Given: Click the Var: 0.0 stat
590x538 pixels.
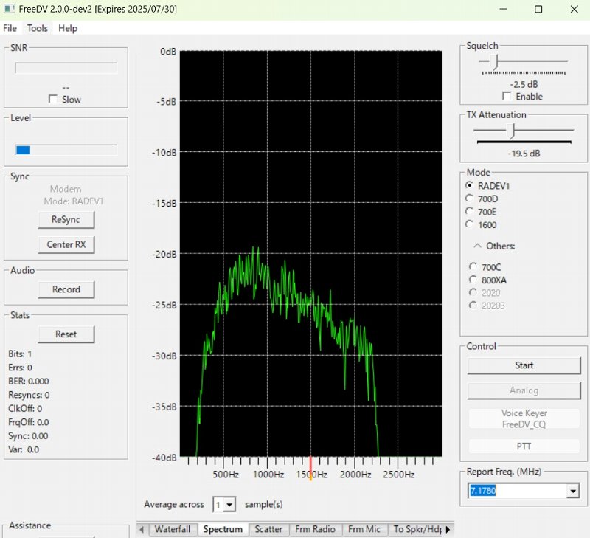Looking at the screenshot, I should [x=24, y=449].
